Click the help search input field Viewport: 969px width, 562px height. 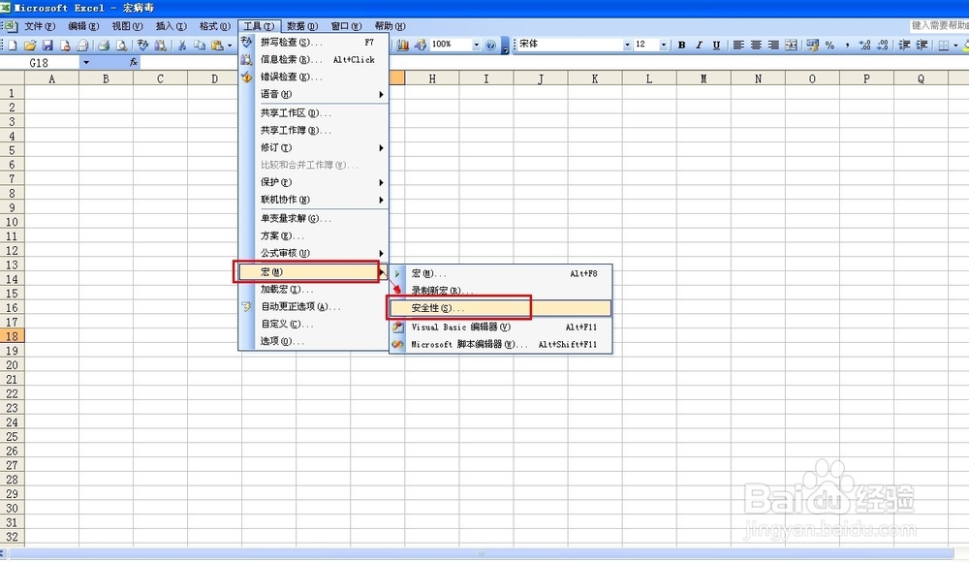(x=939, y=25)
